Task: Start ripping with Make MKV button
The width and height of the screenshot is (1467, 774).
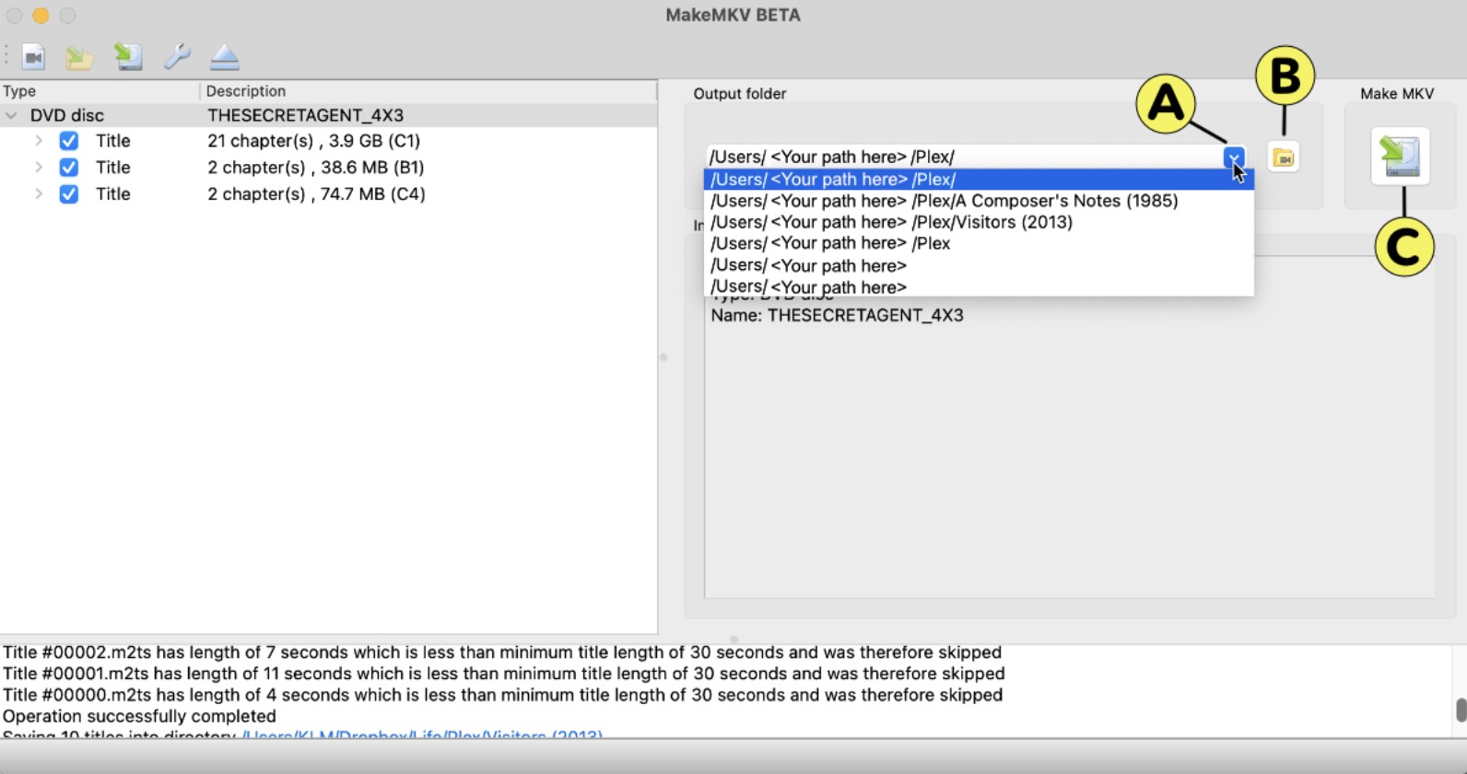Action: pos(1401,157)
